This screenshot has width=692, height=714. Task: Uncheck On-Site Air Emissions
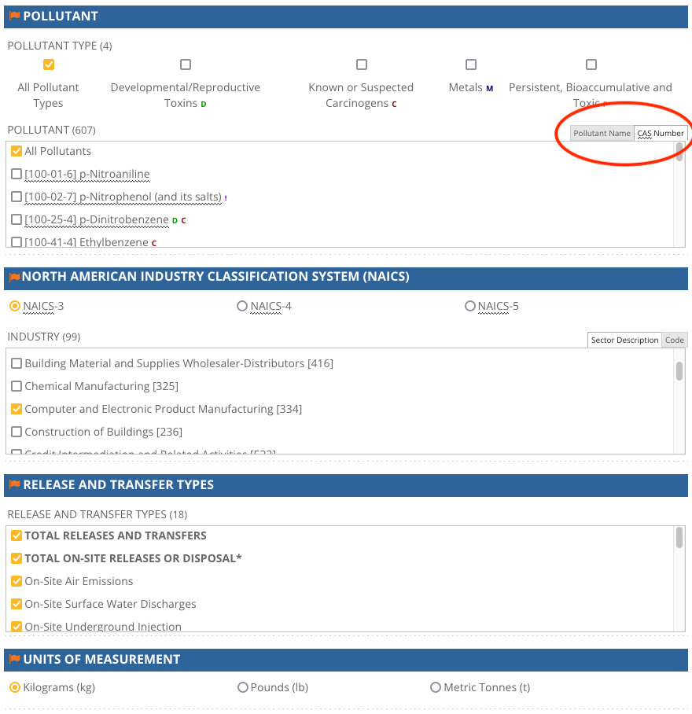coord(17,581)
